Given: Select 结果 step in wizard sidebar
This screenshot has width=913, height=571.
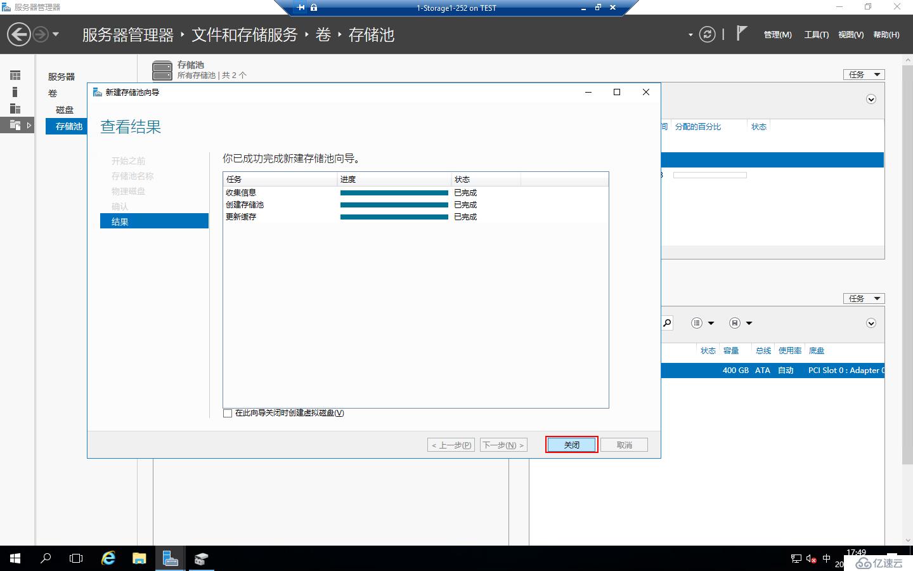Looking at the screenshot, I should coord(154,221).
